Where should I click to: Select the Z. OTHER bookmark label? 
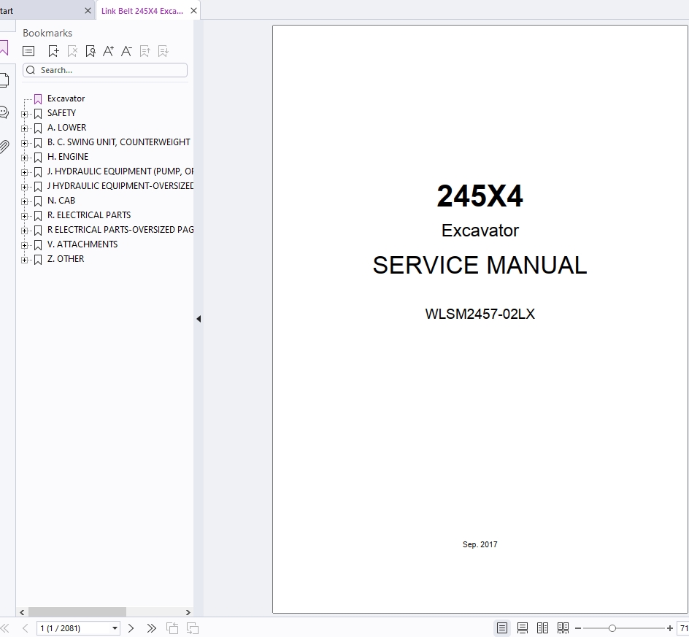66,259
